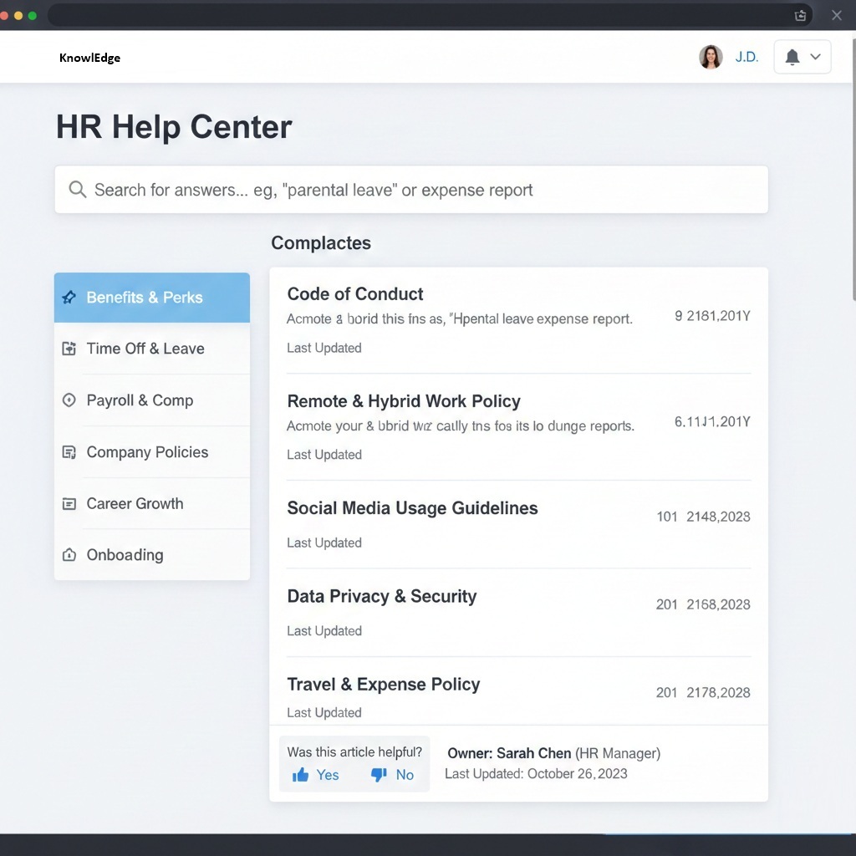Open the Remote & Hybrid Work Policy article

click(404, 401)
